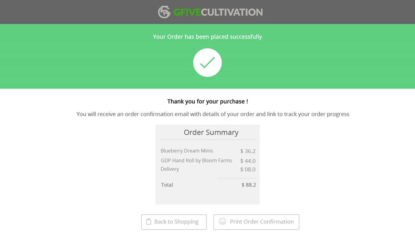Print Order Confirmation
This screenshot has width=415, height=247.
pyautogui.click(x=256, y=222)
